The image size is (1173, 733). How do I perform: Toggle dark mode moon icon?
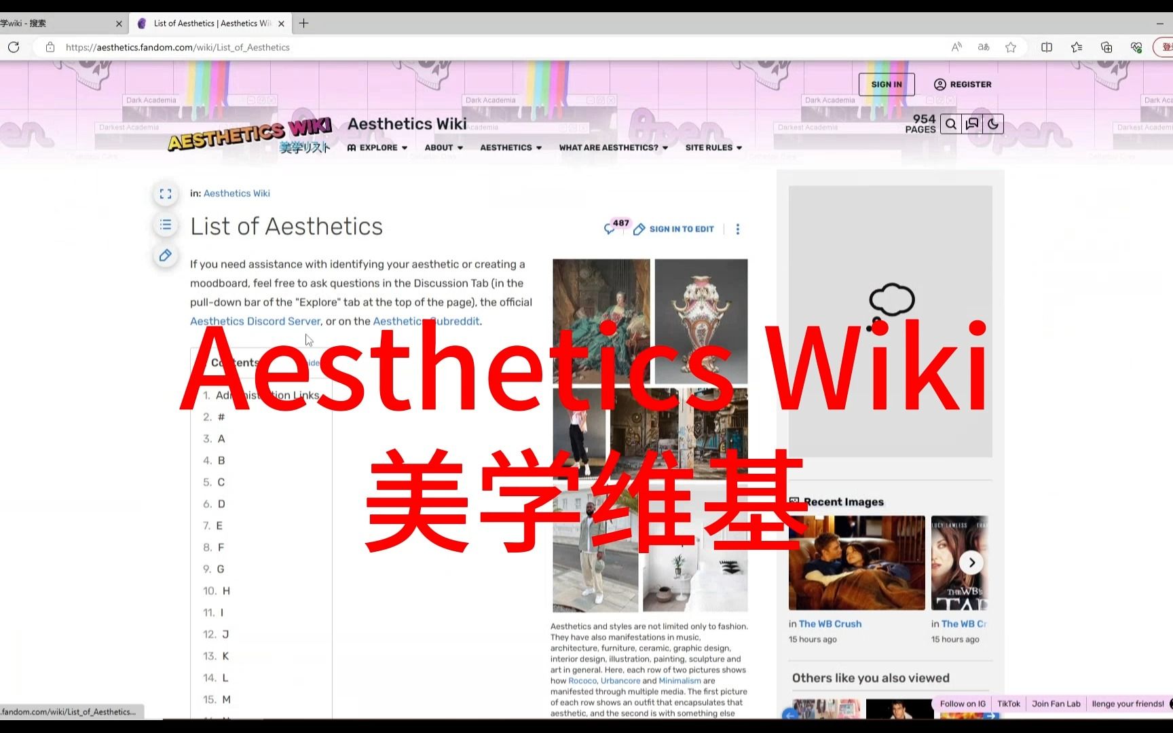tap(993, 124)
